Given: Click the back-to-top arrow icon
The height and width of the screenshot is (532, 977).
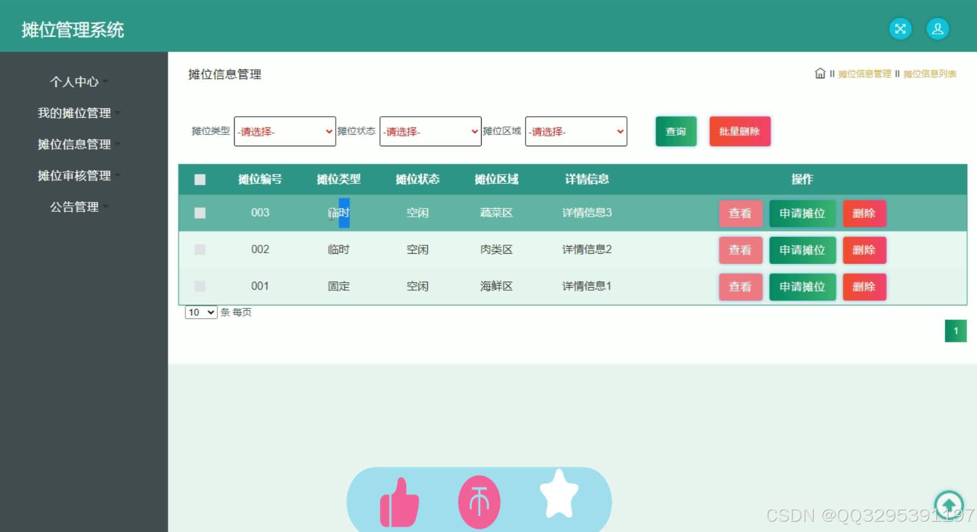Looking at the screenshot, I should [948, 504].
